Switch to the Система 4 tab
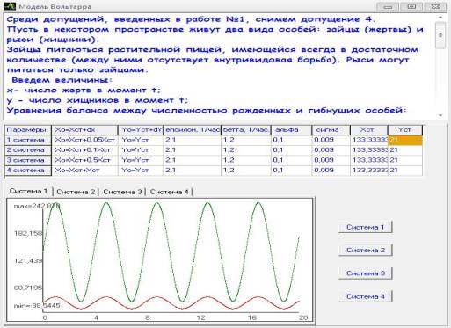 pyautogui.click(x=169, y=192)
